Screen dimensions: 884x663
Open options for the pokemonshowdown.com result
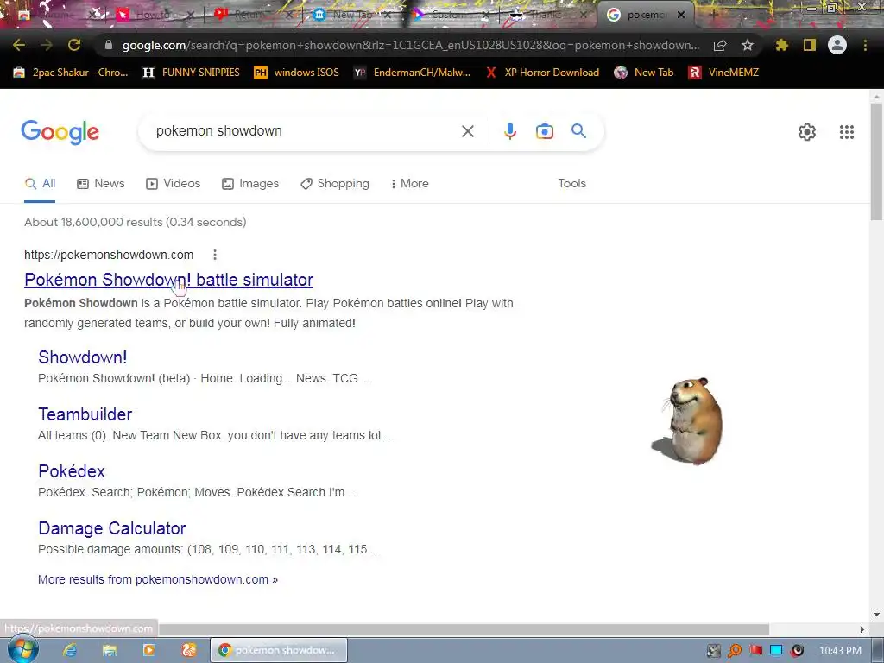pos(215,255)
